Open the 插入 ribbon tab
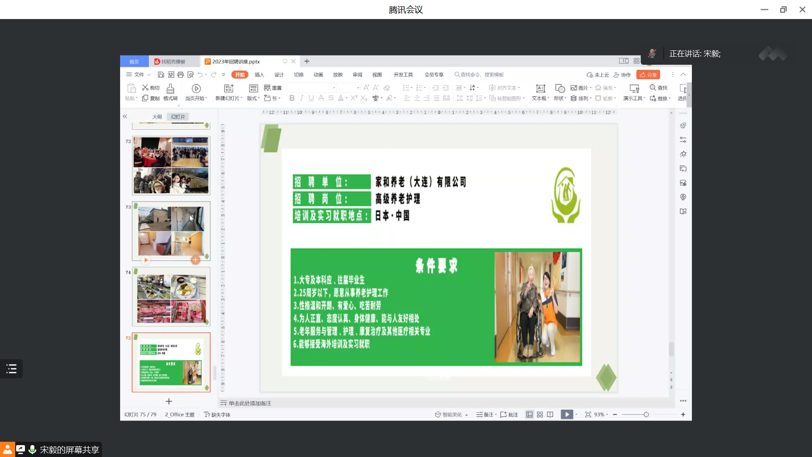The width and height of the screenshot is (812, 457). (259, 74)
